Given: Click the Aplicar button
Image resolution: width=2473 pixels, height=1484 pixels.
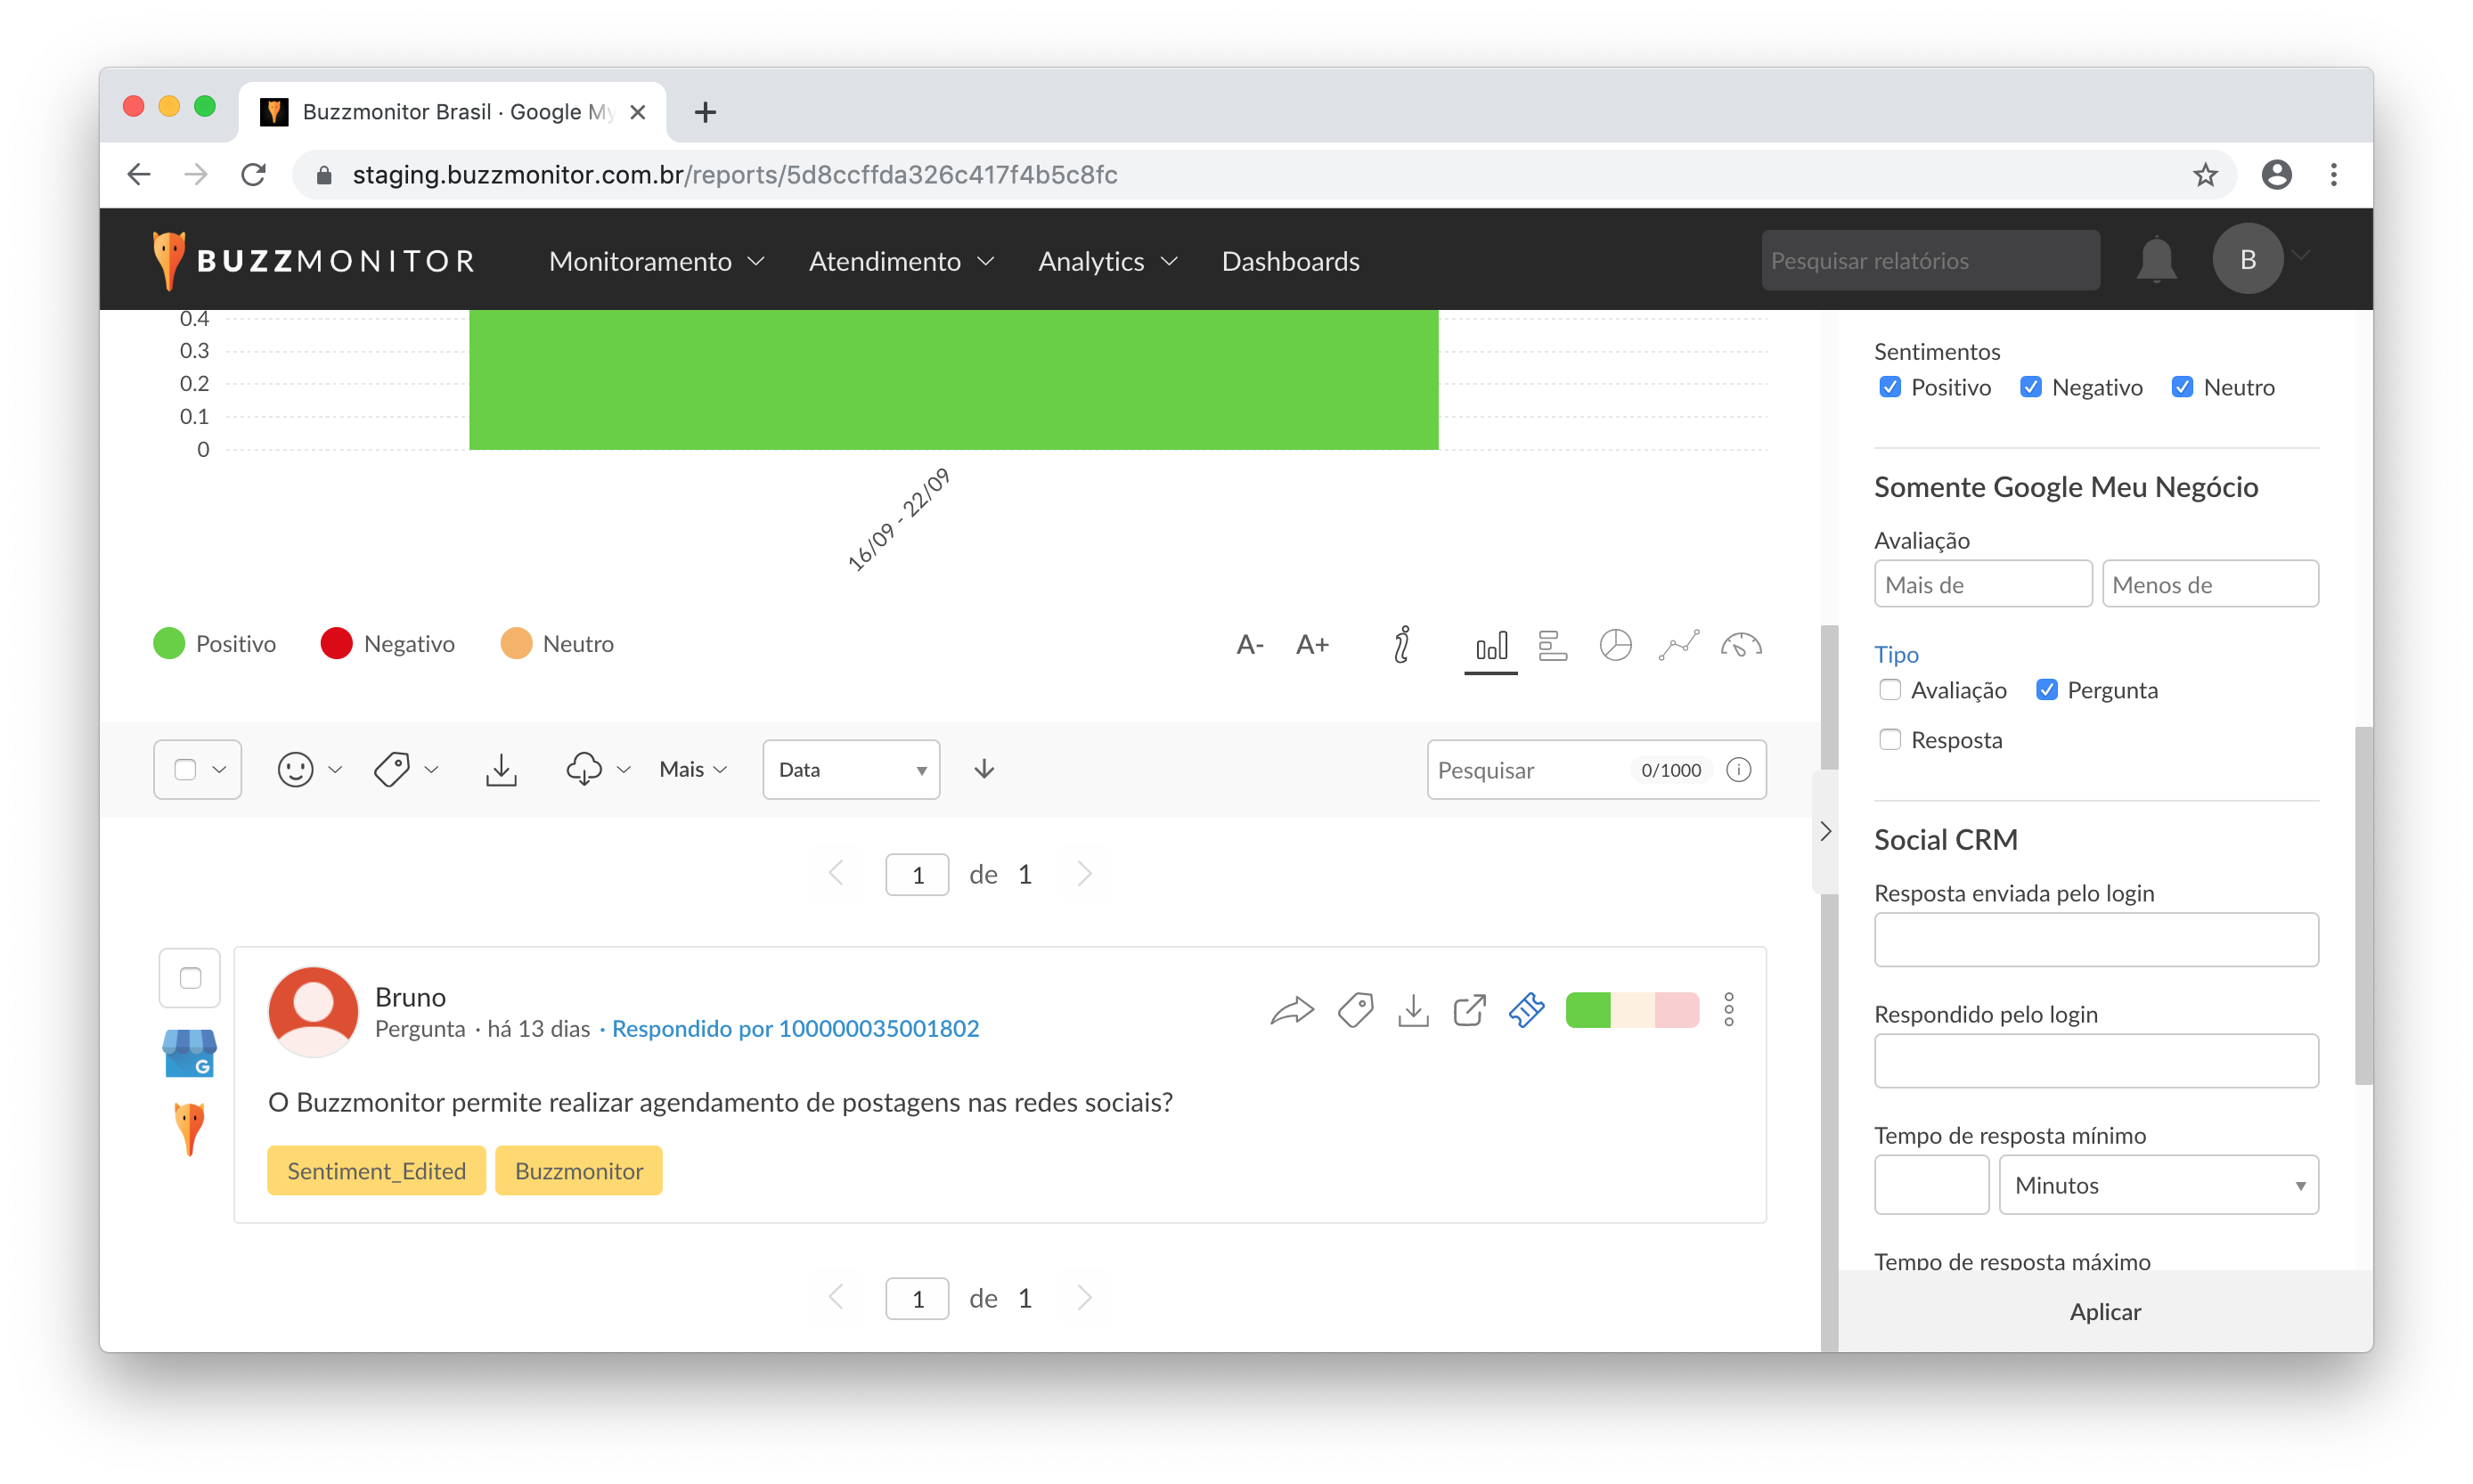Looking at the screenshot, I should [x=2104, y=1312].
